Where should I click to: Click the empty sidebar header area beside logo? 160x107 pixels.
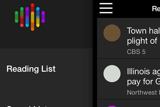point(68,24)
